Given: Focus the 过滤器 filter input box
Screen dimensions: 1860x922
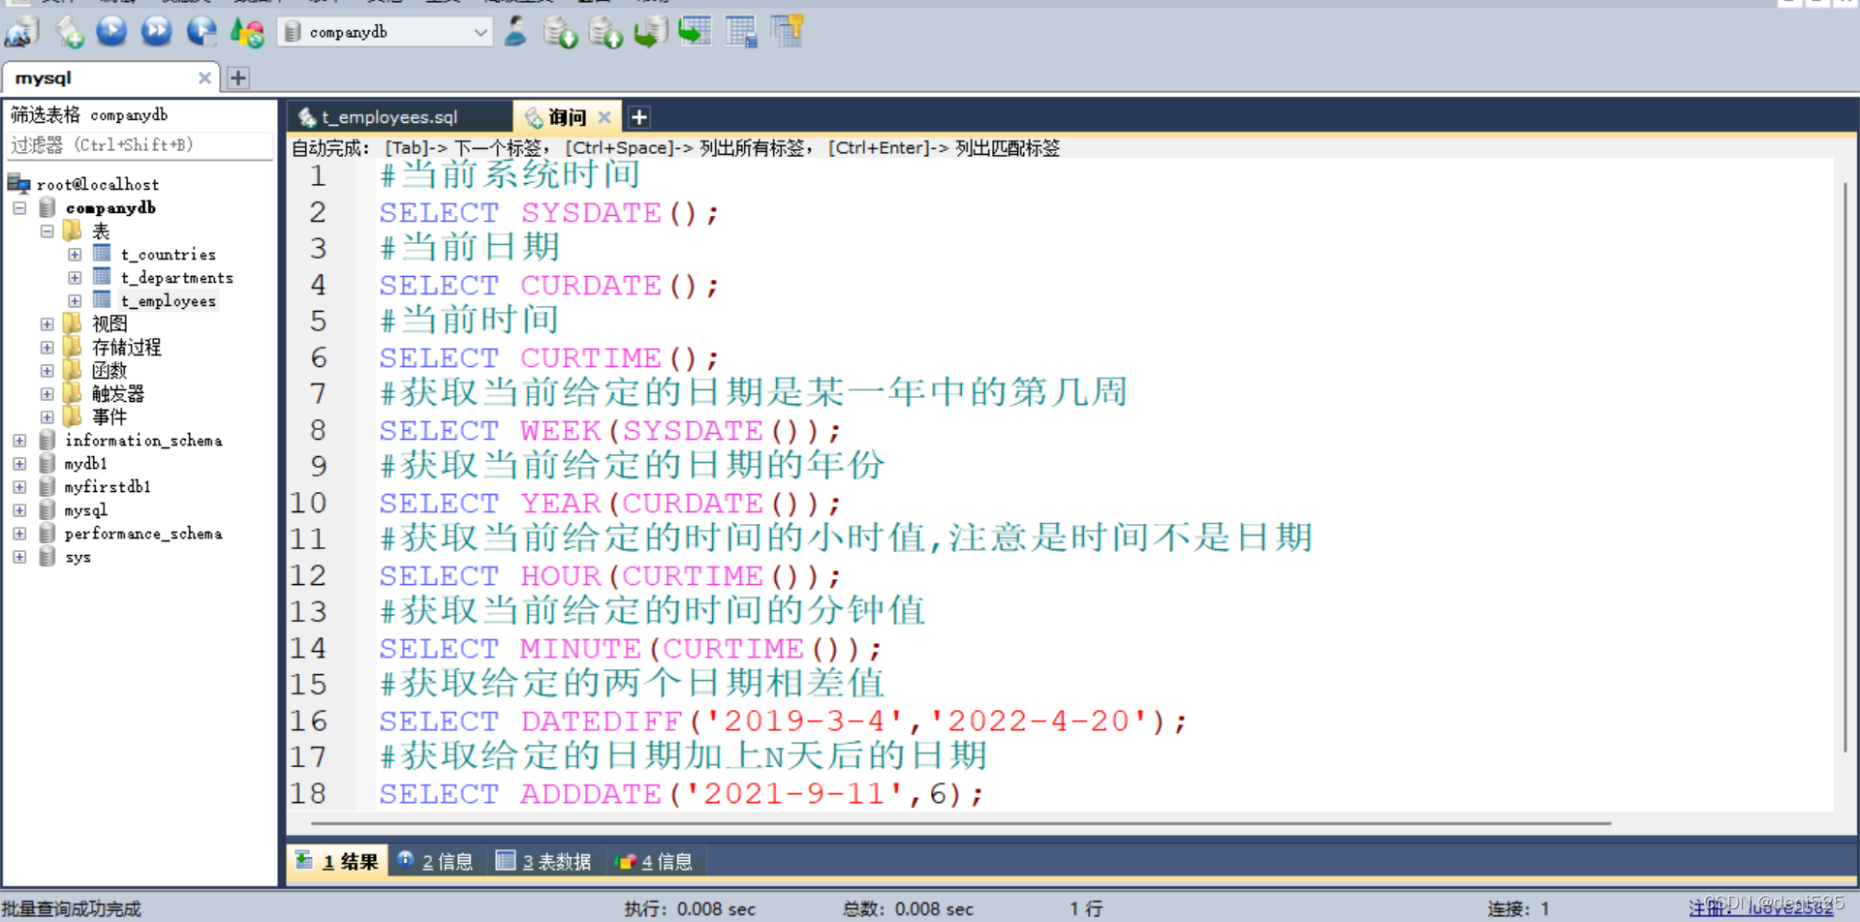Looking at the screenshot, I should (139, 145).
